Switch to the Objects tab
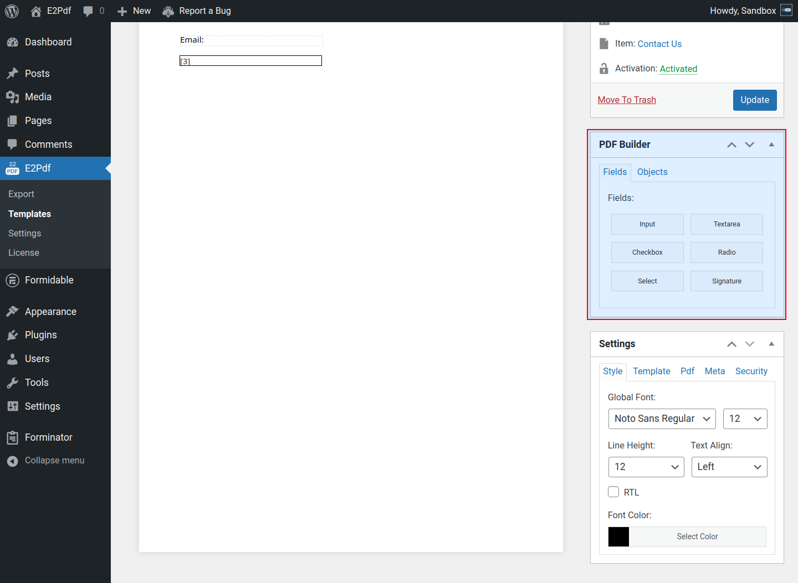The height and width of the screenshot is (583, 798). point(652,172)
